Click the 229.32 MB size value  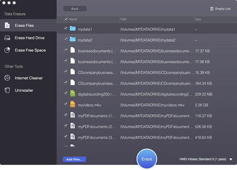(204, 94)
